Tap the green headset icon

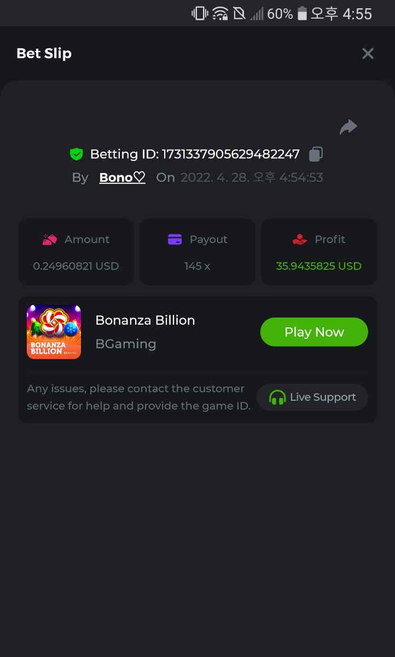(x=277, y=397)
